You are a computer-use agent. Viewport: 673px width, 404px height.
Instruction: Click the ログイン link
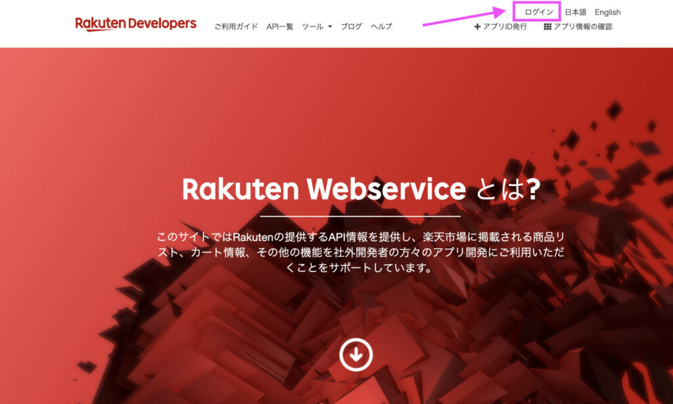point(539,12)
